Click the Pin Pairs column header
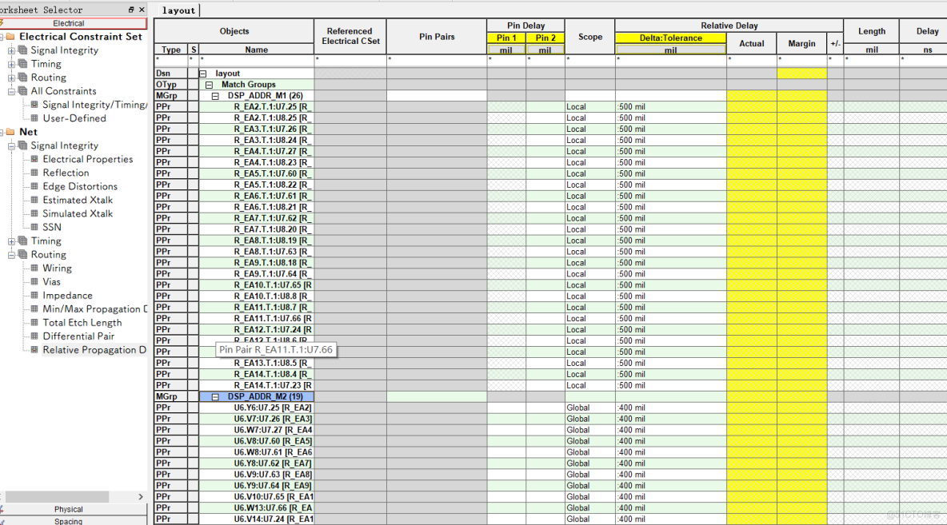The width and height of the screenshot is (947, 525). click(x=437, y=36)
